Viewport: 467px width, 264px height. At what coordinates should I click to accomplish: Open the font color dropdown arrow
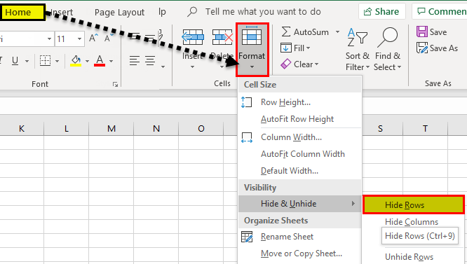pyautogui.click(x=111, y=62)
